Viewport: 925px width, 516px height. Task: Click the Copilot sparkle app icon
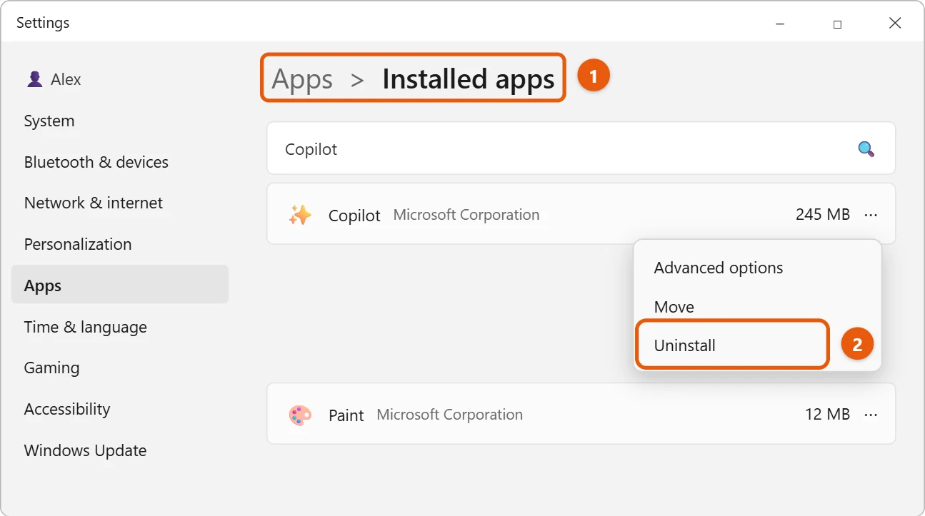pos(300,215)
